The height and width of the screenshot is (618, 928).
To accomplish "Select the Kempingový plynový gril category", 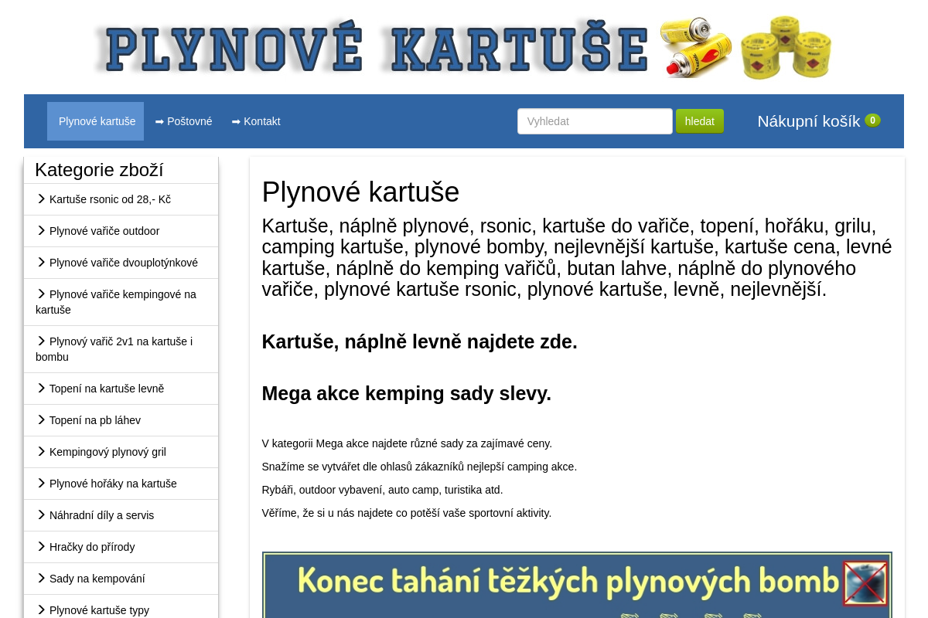I will click(107, 452).
